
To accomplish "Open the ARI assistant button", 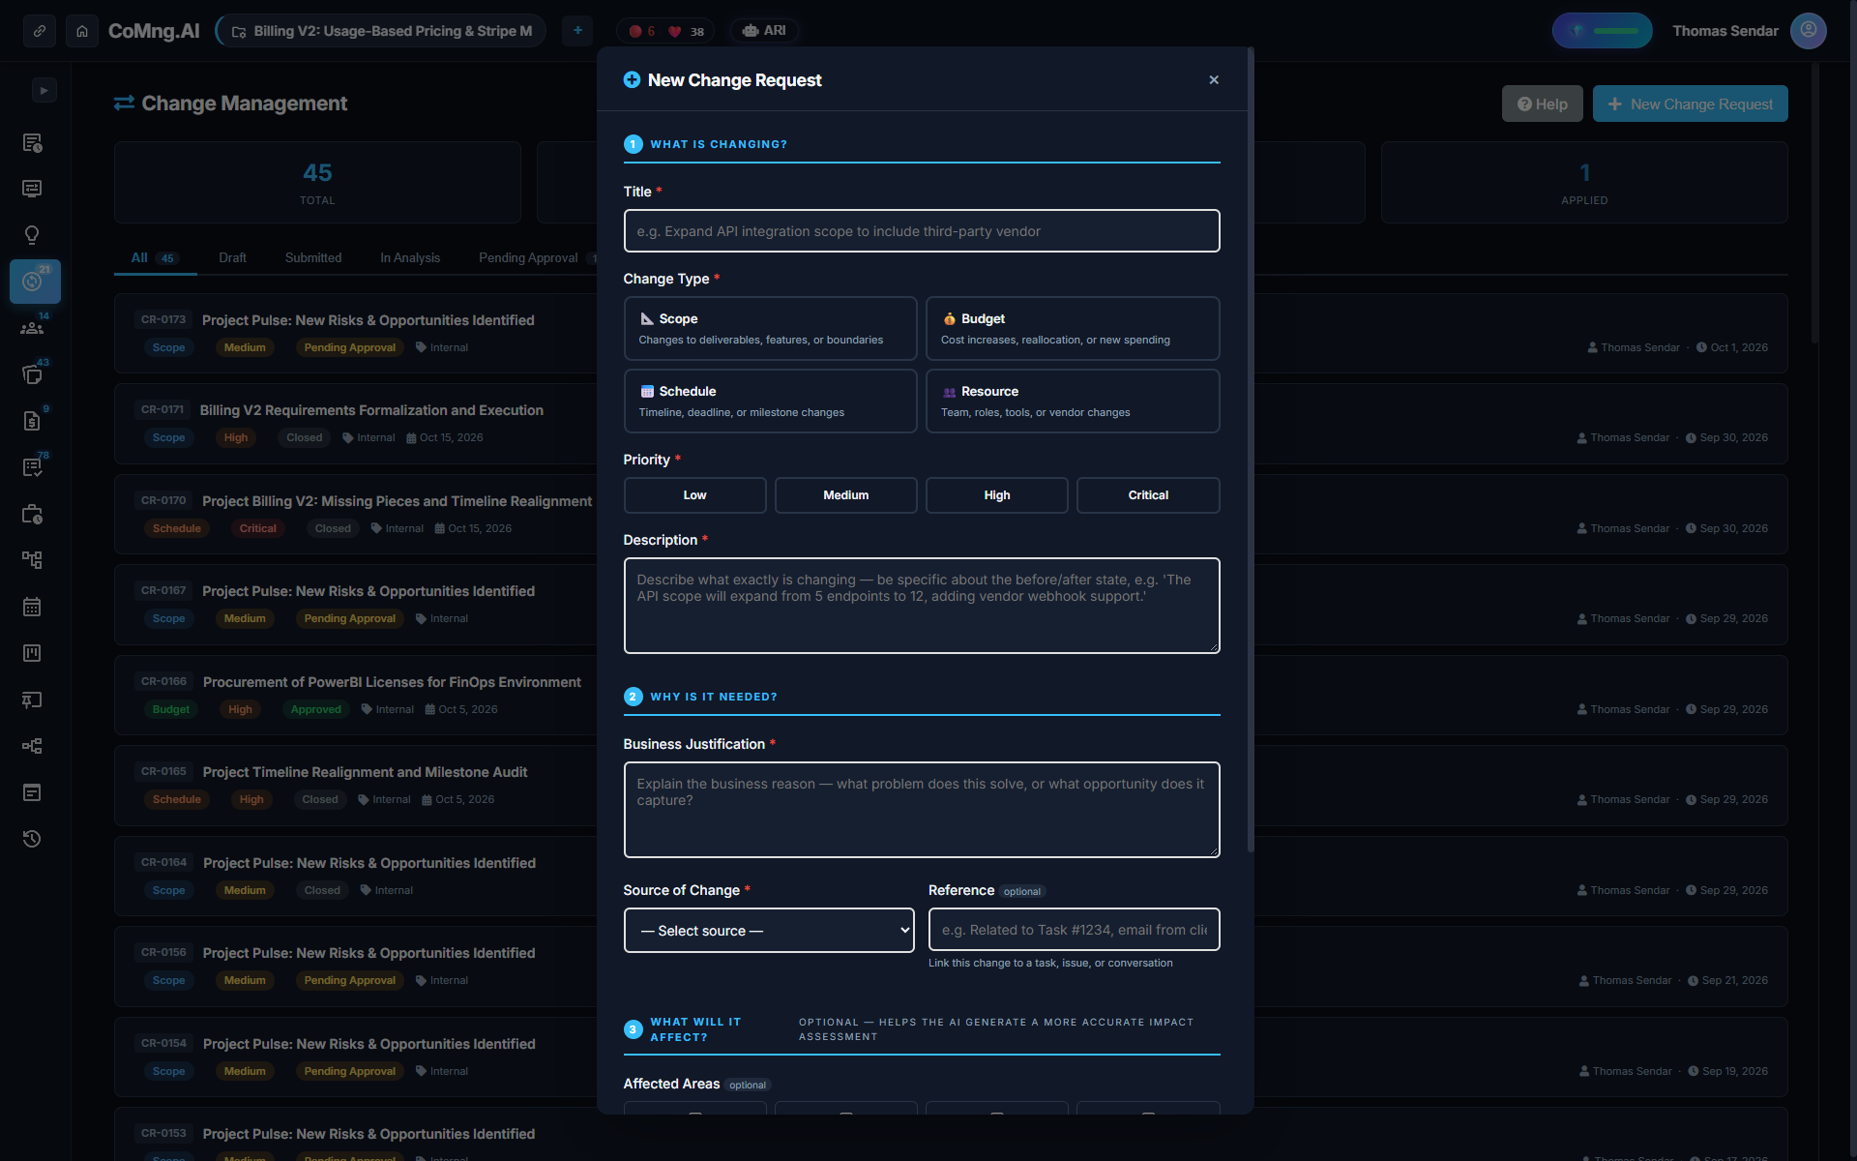I will pyautogui.click(x=764, y=31).
